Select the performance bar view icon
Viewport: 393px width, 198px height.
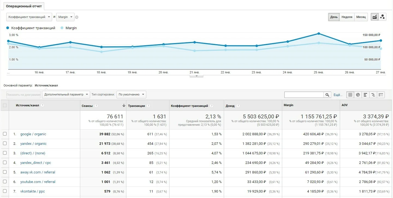click(365, 95)
